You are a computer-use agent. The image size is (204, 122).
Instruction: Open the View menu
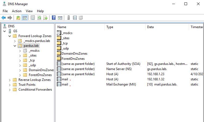(x=29, y=11)
